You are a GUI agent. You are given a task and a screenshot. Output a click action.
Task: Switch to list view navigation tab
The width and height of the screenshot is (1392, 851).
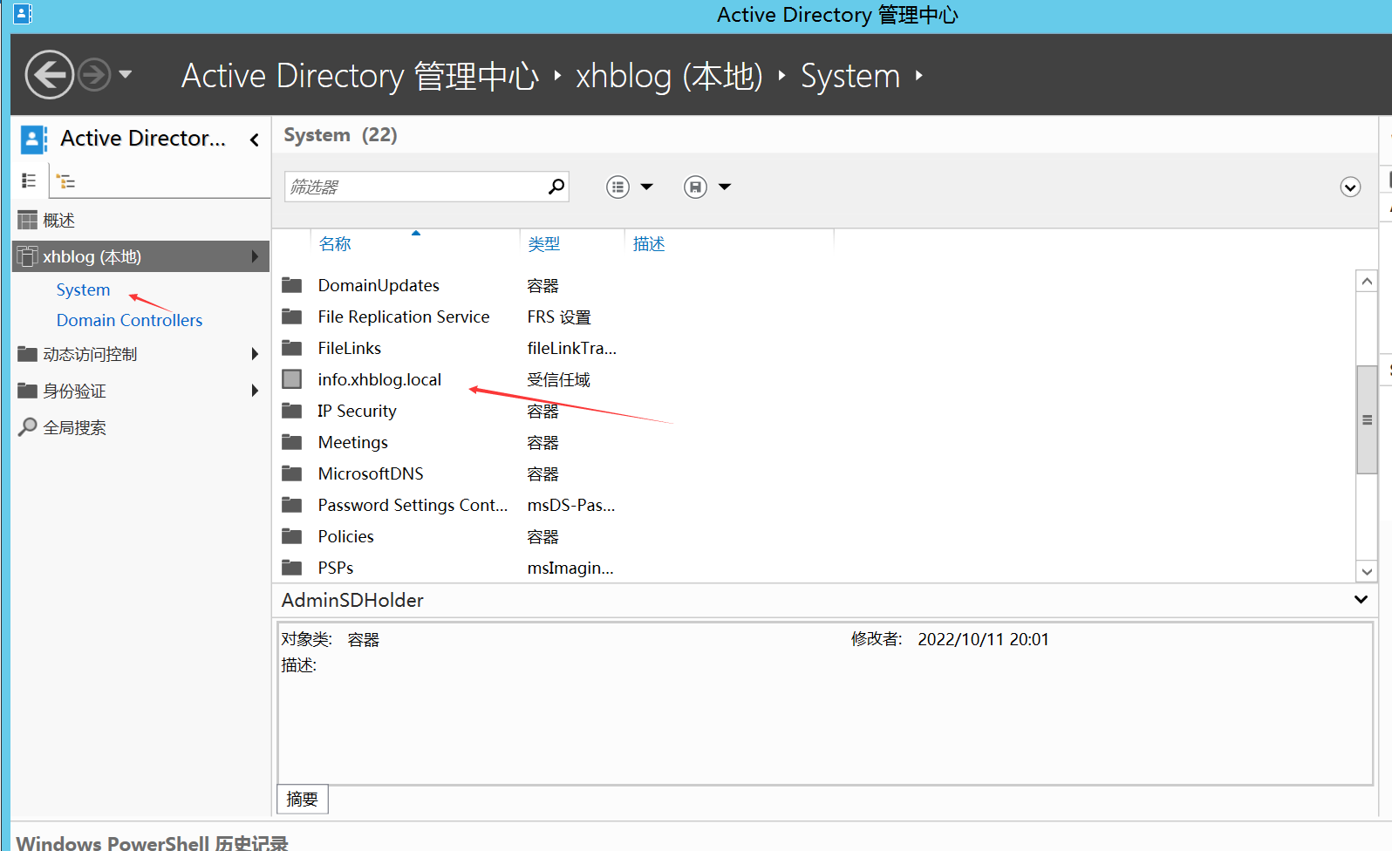pyautogui.click(x=29, y=180)
